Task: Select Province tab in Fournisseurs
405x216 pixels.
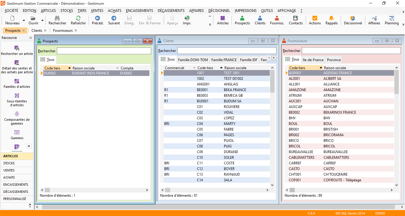Action: 334,60
